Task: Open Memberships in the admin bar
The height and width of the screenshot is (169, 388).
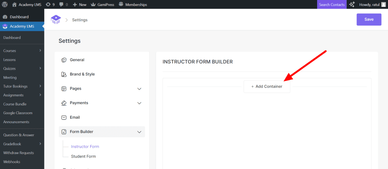Action: click(133, 5)
